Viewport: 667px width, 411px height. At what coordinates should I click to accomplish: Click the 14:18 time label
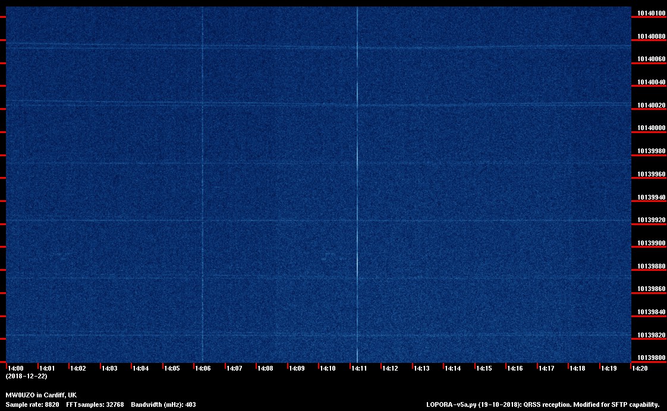pos(577,368)
